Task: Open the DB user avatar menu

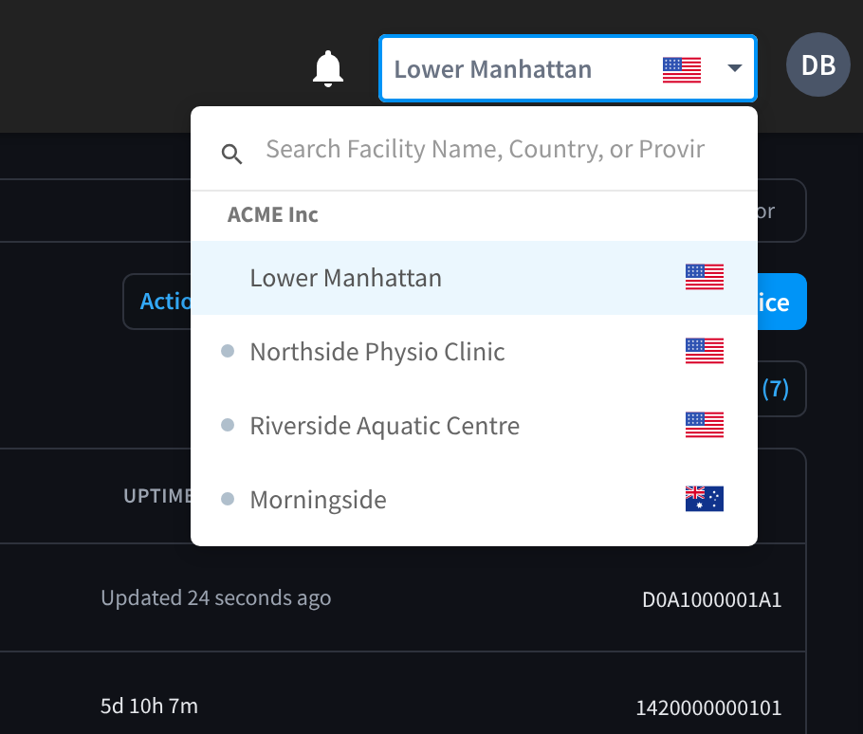Action: point(817,64)
